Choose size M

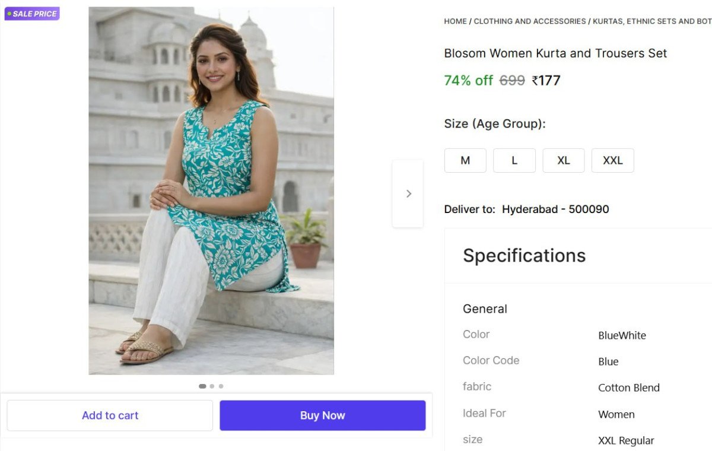click(x=465, y=161)
